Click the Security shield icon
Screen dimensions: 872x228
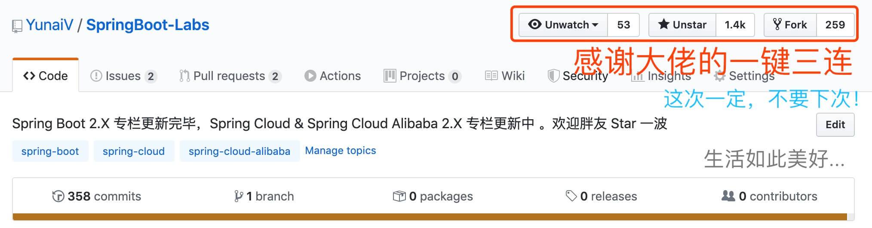pyautogui.click(x=553, y=76)
